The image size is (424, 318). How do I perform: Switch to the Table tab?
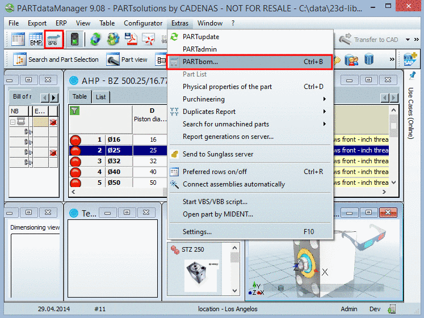[79, 96]
